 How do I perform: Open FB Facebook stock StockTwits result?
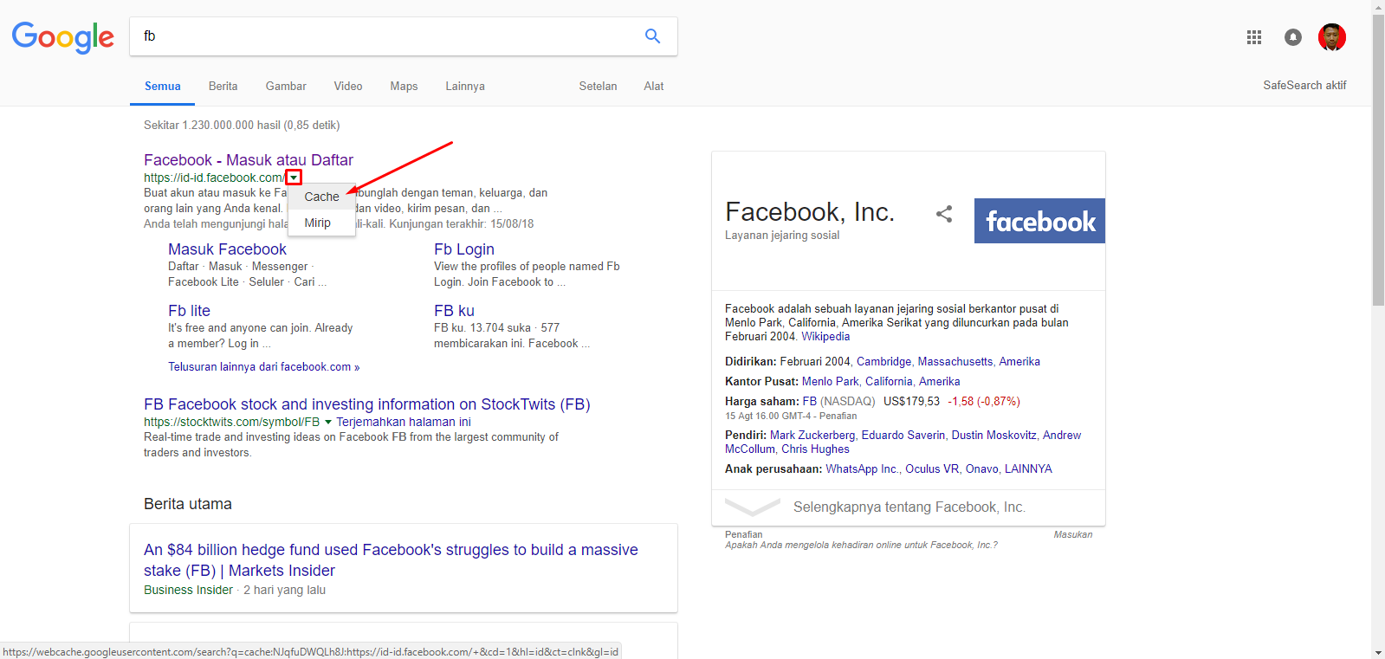click(367, 404)
